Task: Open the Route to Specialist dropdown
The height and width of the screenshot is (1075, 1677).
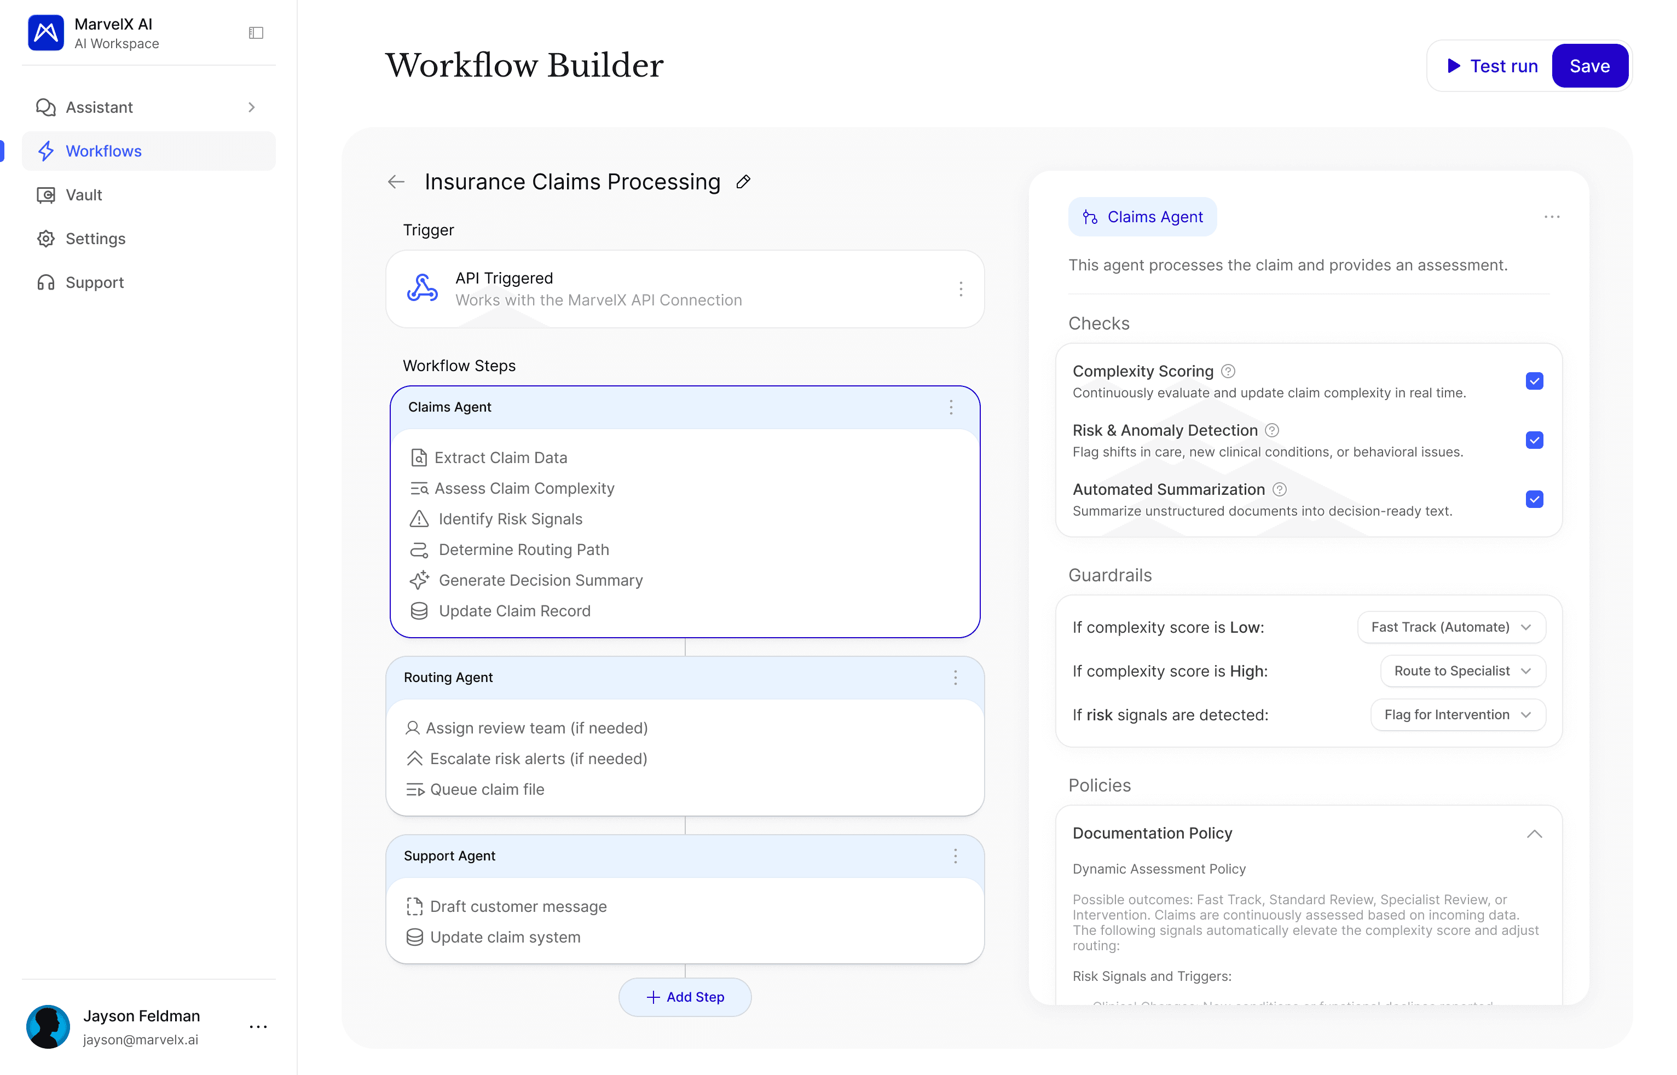Action: [1462, 671]
